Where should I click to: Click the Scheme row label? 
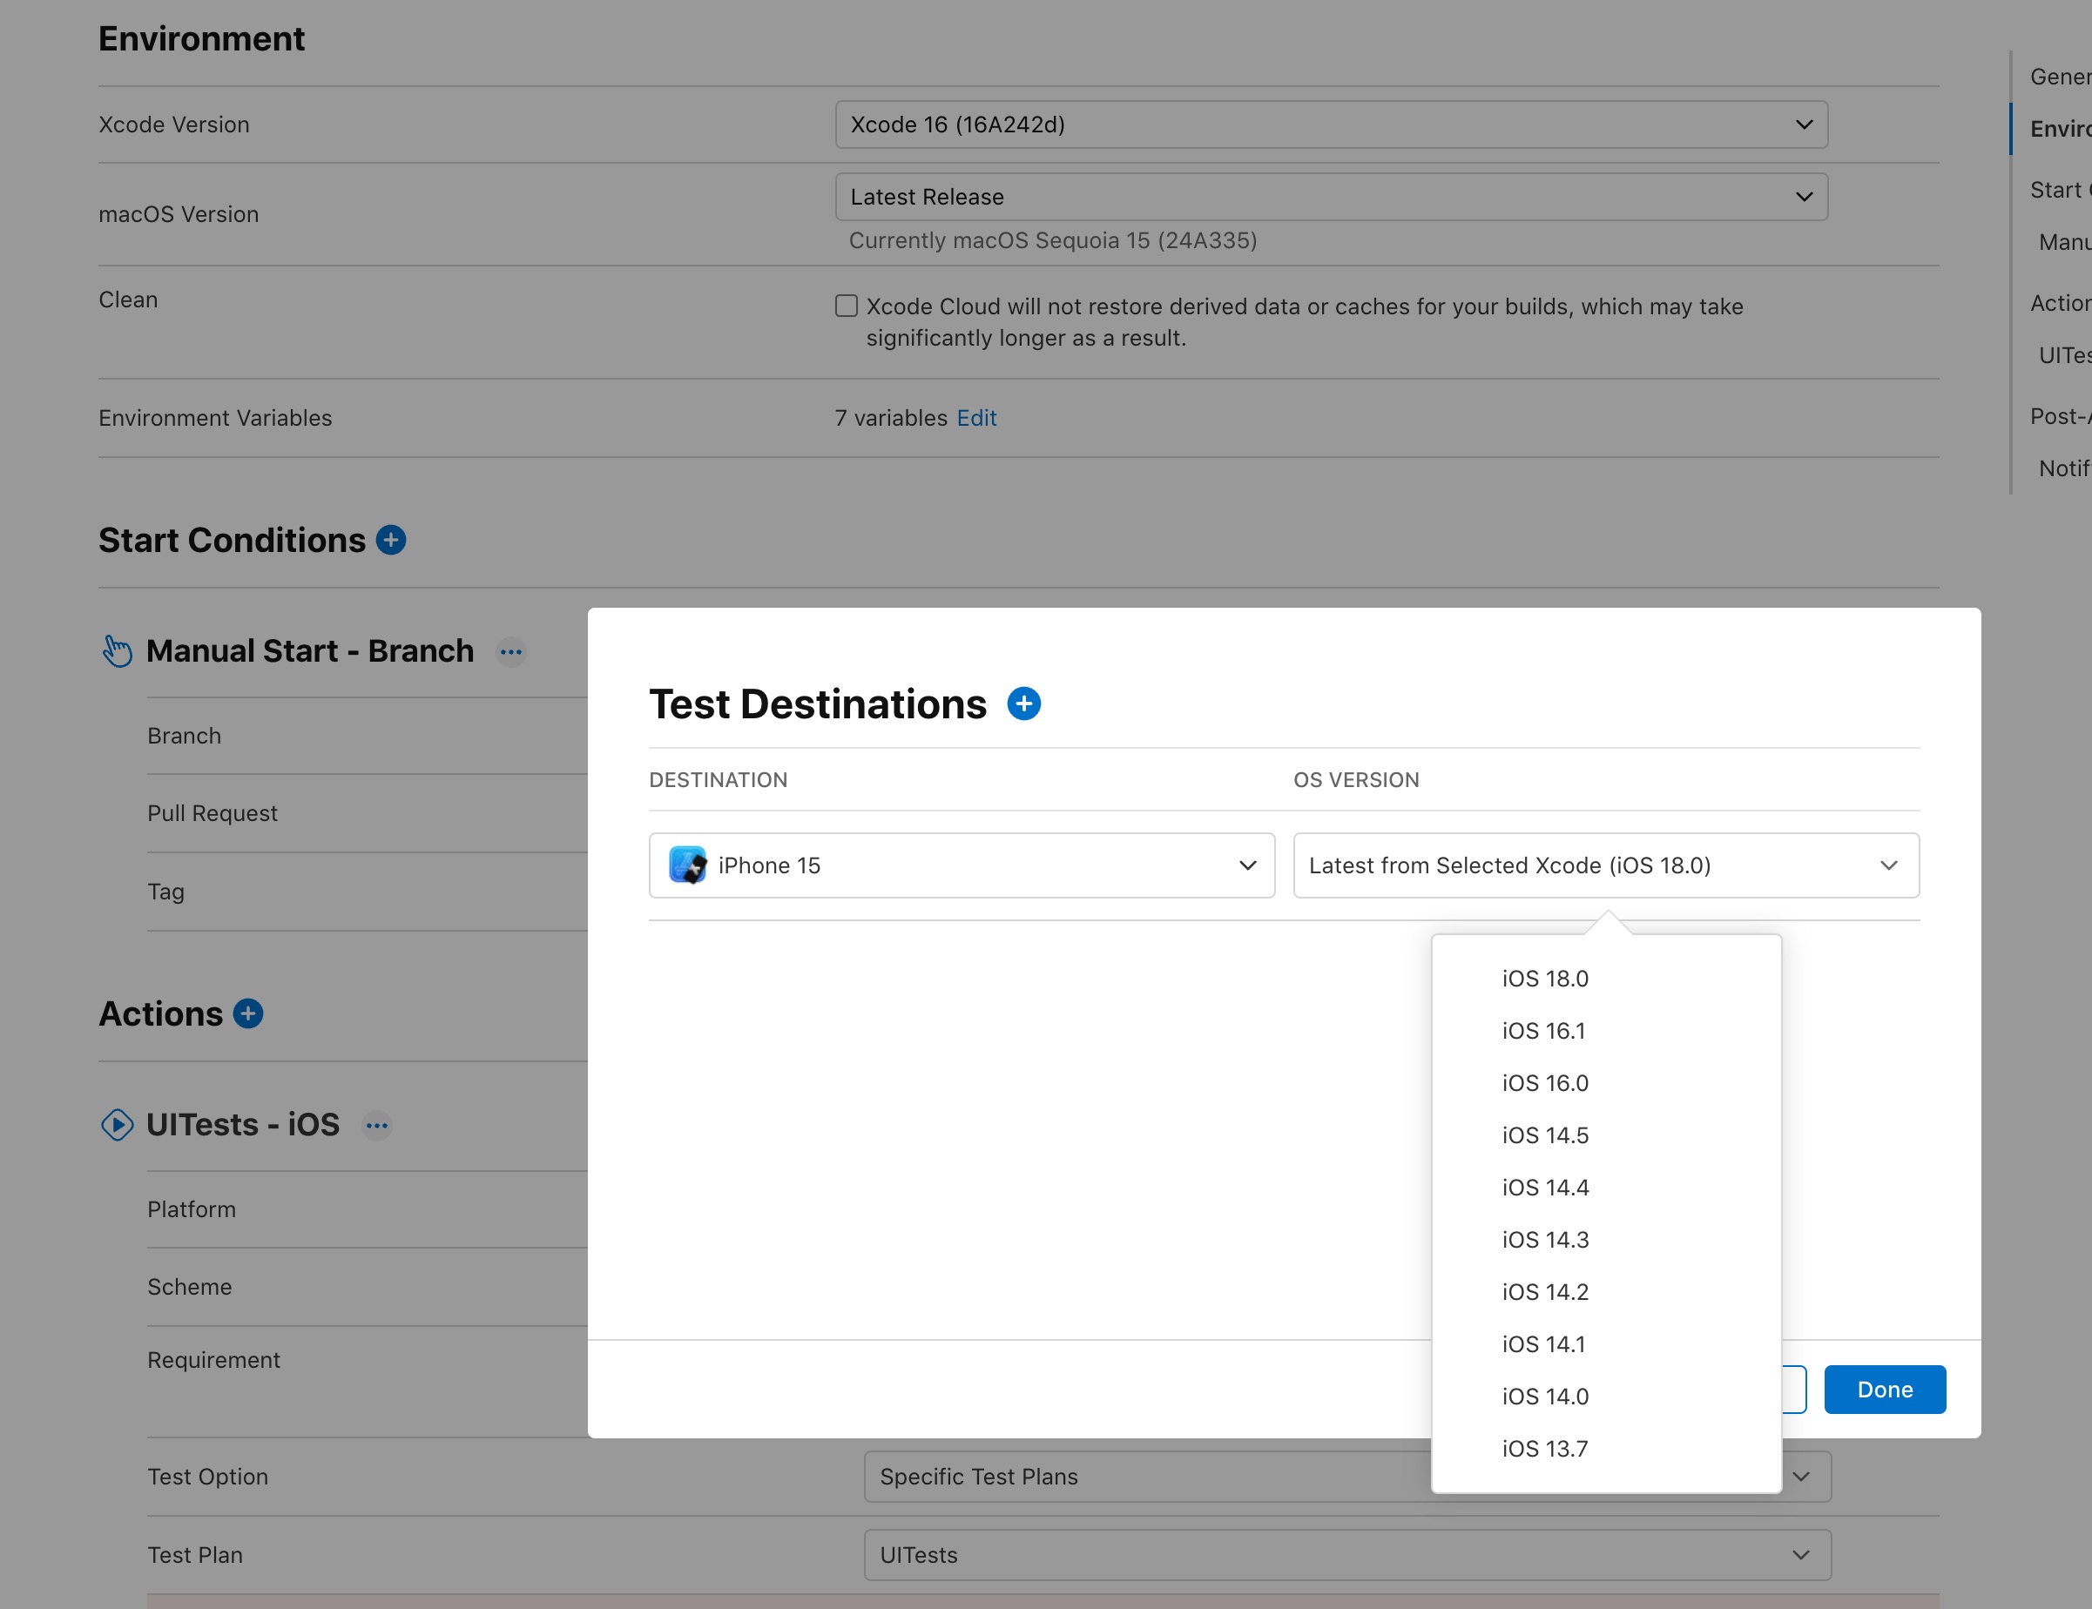190,1287
